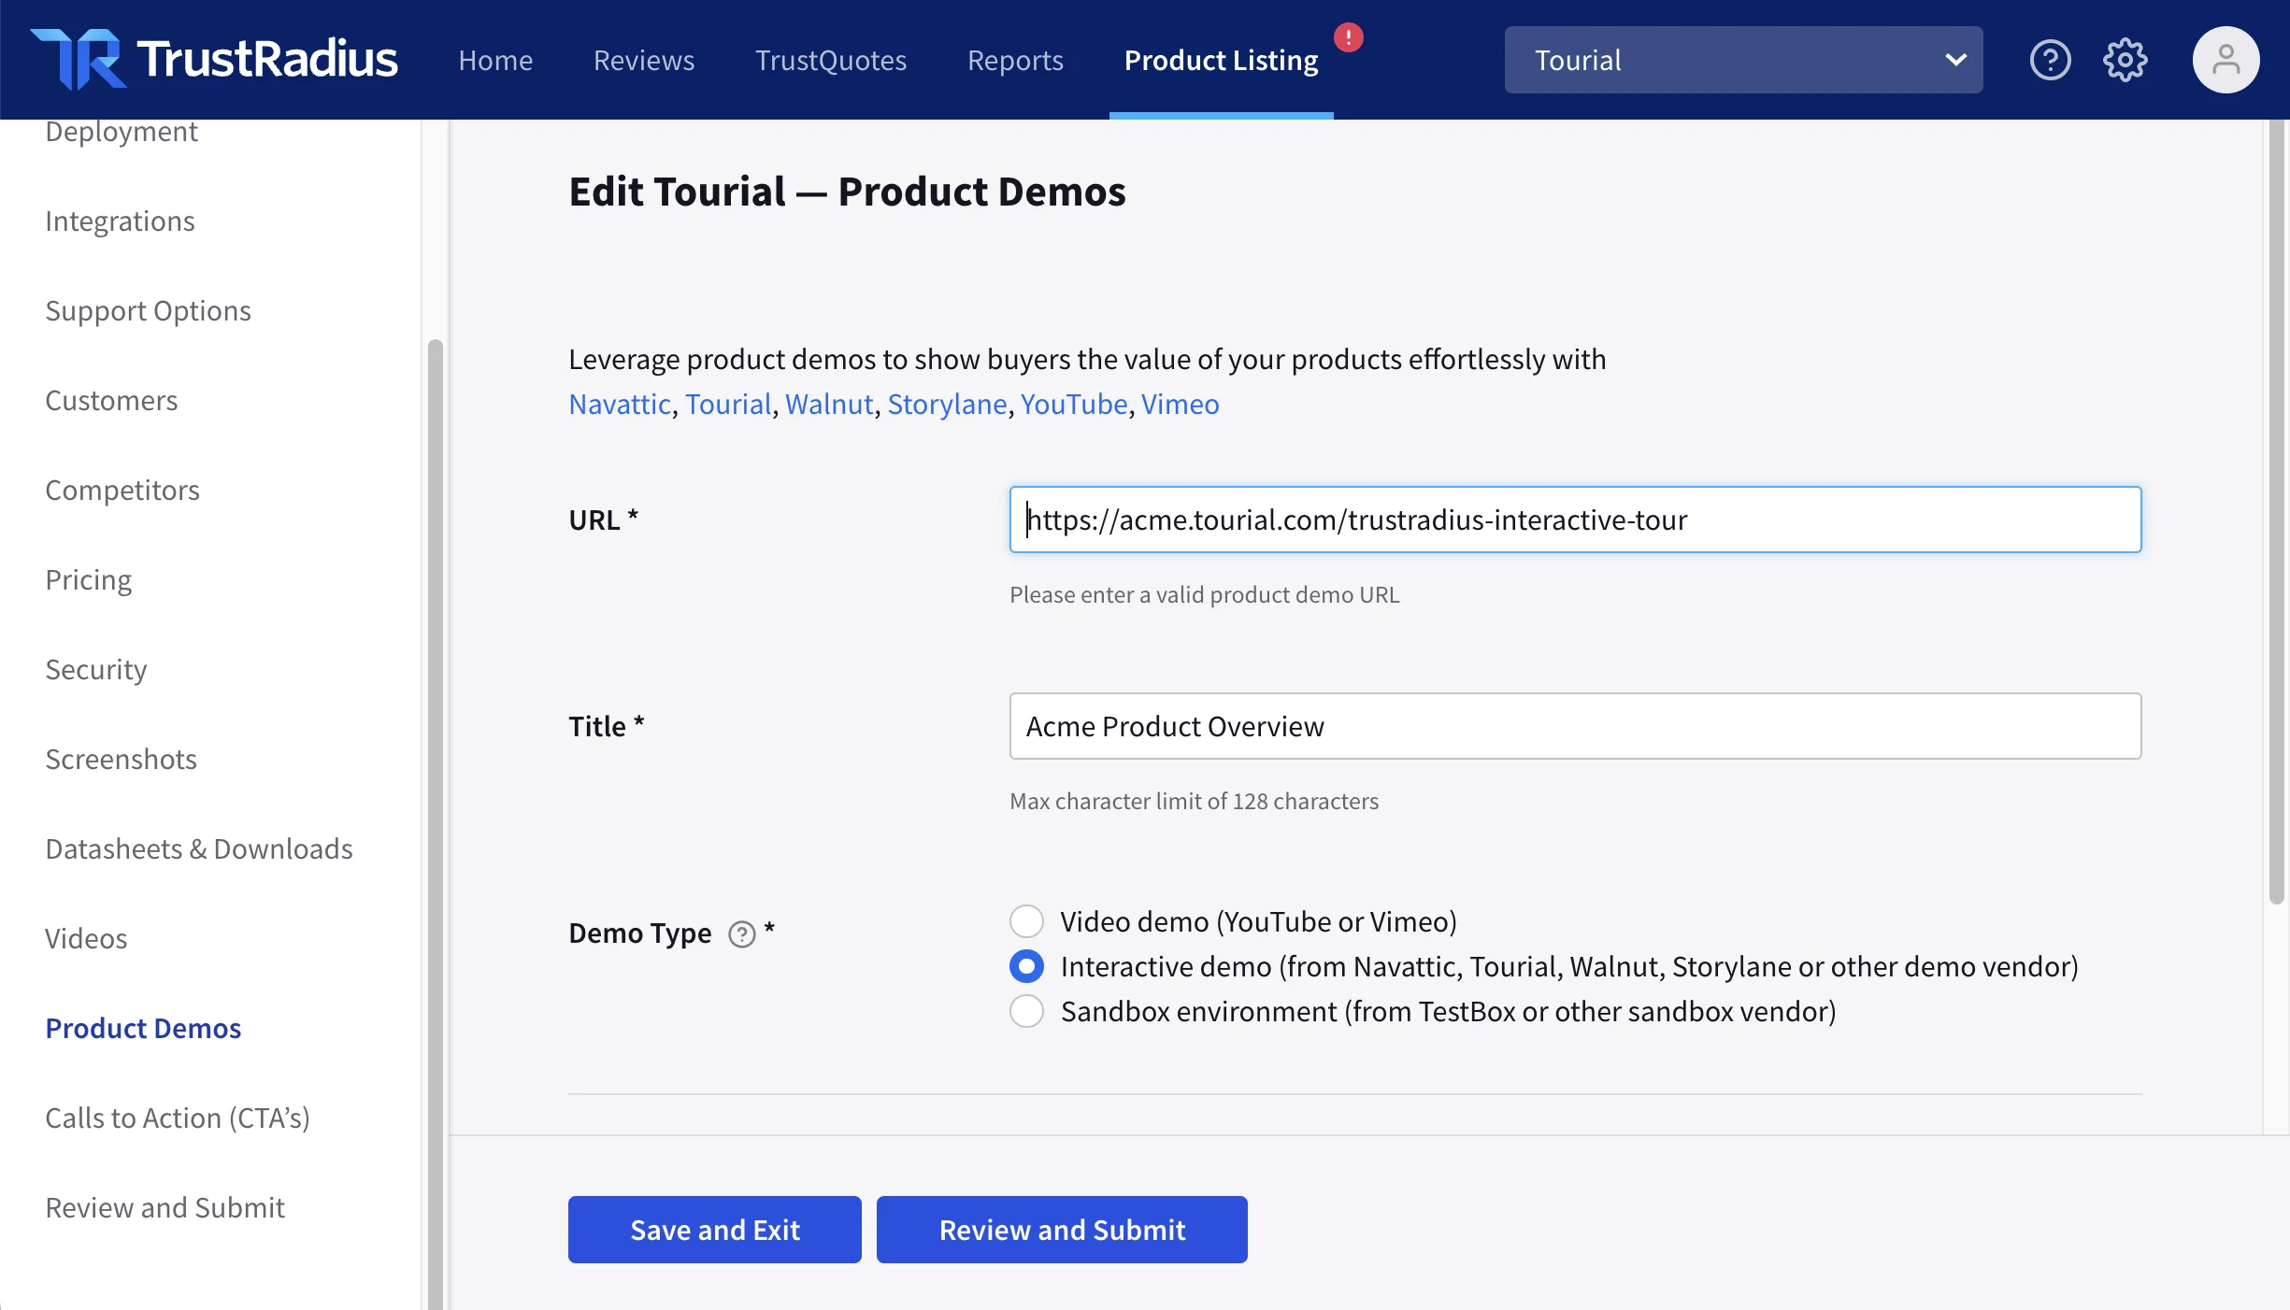Open the Reviews tab
Viewport: 2290px width, 1310px height.
click(644, 60)
